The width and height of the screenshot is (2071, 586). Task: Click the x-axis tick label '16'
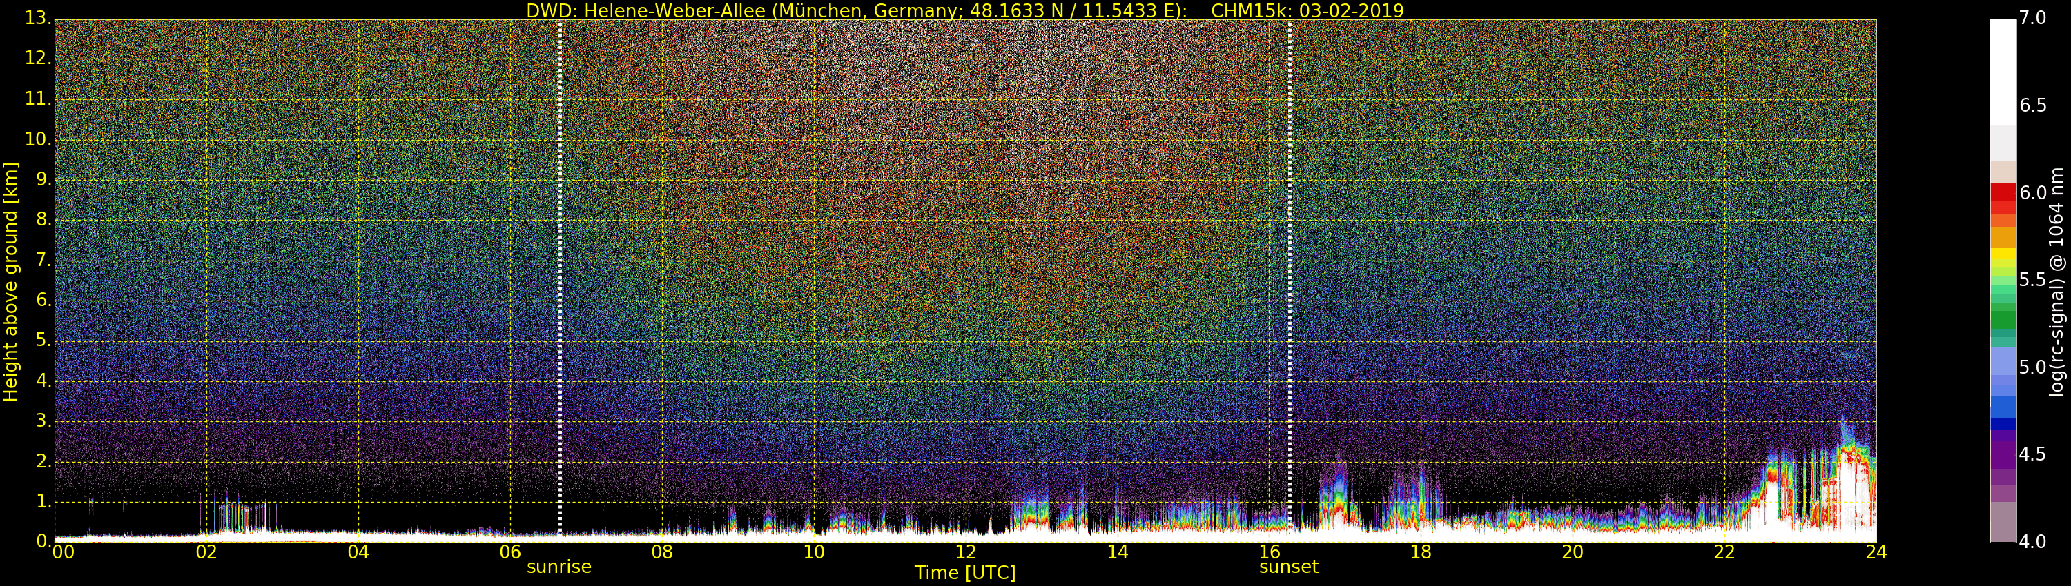point(1270,552)
